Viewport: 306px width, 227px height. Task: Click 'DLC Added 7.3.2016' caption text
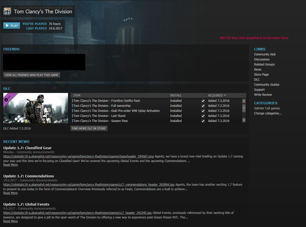click(x=17, y=128)
